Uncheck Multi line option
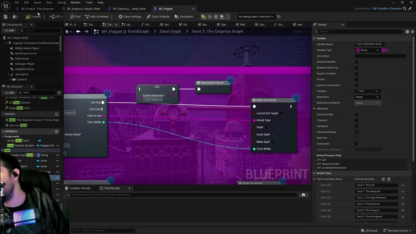This screenshot has width=416, height=234. click(356, 138)
